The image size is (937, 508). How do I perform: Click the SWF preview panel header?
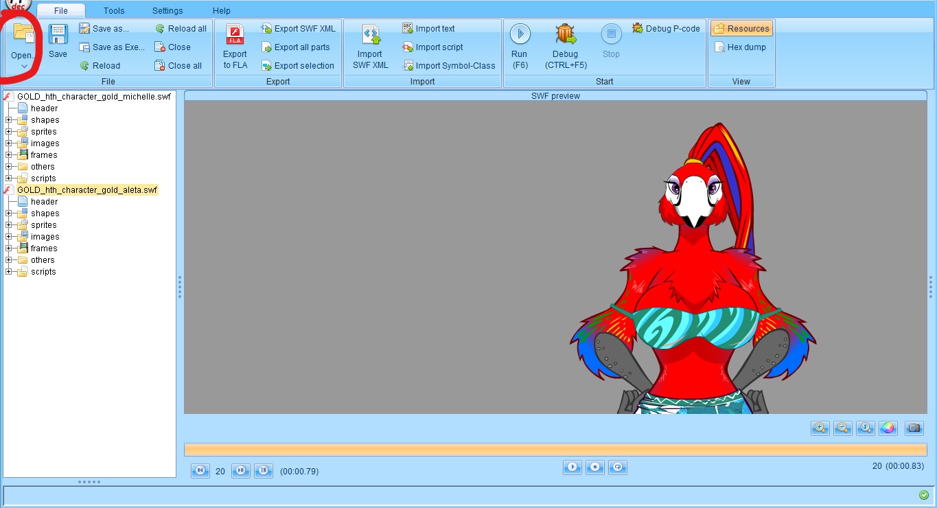(x=555, y=96)
